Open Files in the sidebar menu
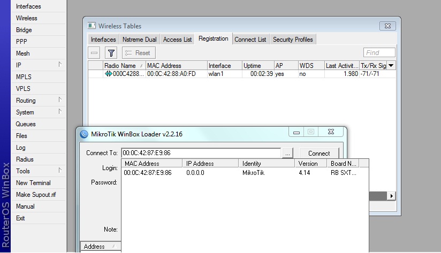Viewport: 441px width, 253px height. 38,136
